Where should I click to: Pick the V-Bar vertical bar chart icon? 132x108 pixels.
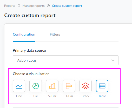point(52,86)
